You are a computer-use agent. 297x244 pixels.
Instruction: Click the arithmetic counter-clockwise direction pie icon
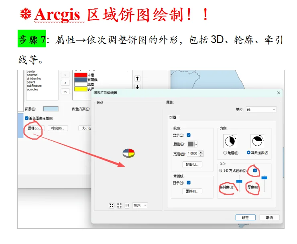pyautogui.click(x=257, y=141)
